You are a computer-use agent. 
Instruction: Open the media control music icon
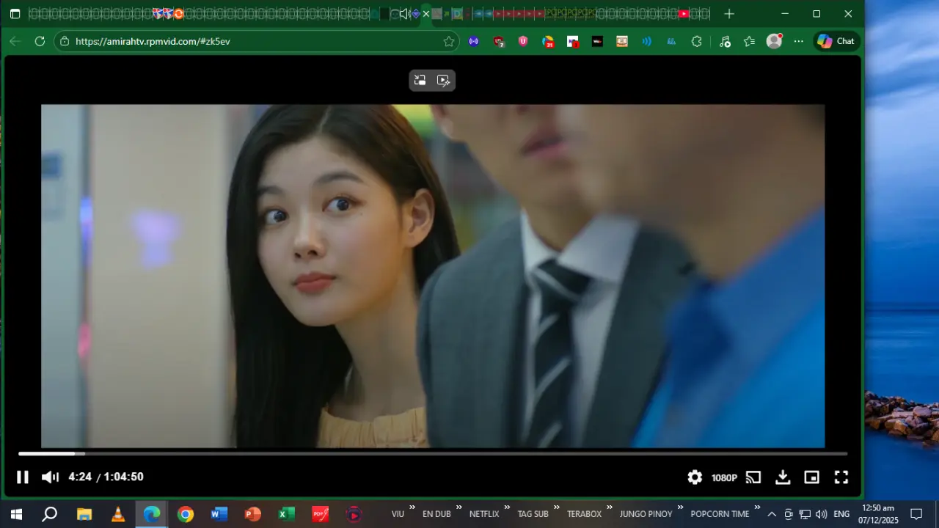pyautogui.click(x=725, y=42)
